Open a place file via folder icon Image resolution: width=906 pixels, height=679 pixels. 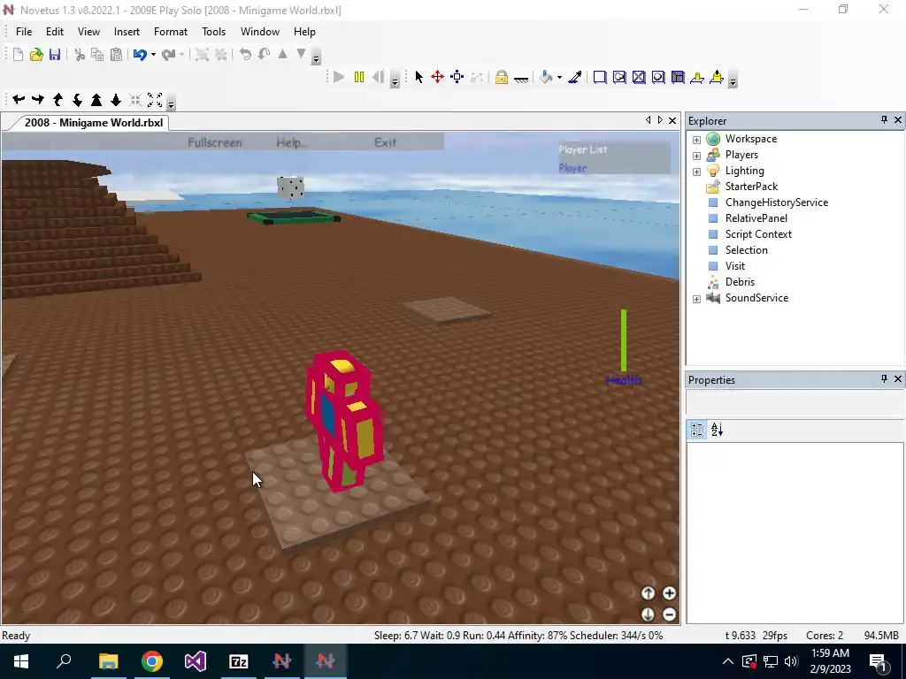click(36, 54)
